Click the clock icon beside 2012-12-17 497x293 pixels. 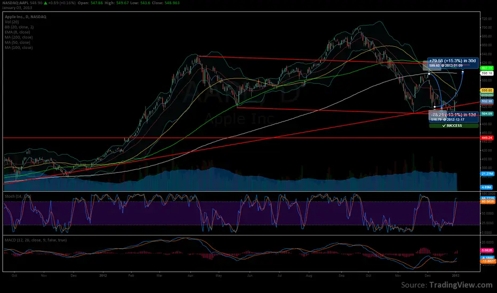pos(445,120)
